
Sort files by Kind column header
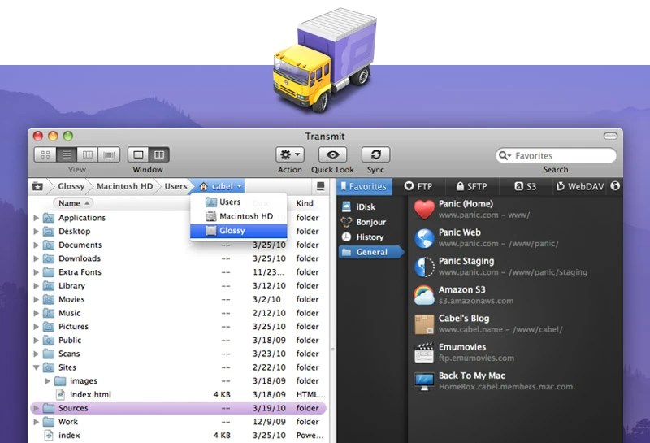pos(305,203)
